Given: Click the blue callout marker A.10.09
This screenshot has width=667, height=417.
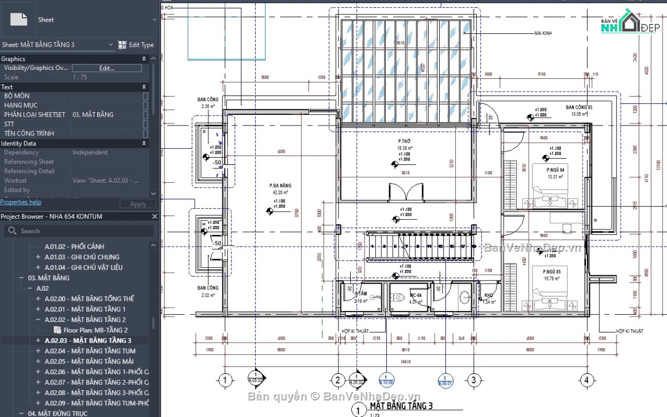Looking at the screenshot, I should pos(386,379).
